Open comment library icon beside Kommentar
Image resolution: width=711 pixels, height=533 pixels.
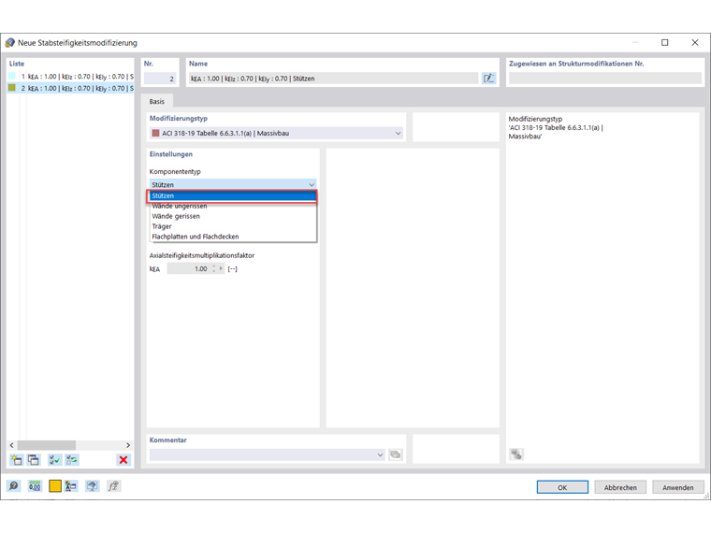[396, 454]
